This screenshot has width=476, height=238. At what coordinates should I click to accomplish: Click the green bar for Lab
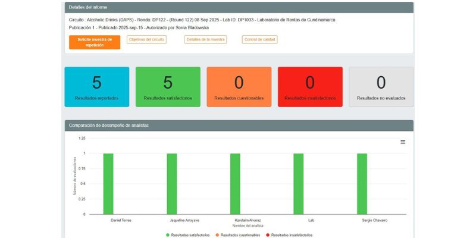pos(298,183)
